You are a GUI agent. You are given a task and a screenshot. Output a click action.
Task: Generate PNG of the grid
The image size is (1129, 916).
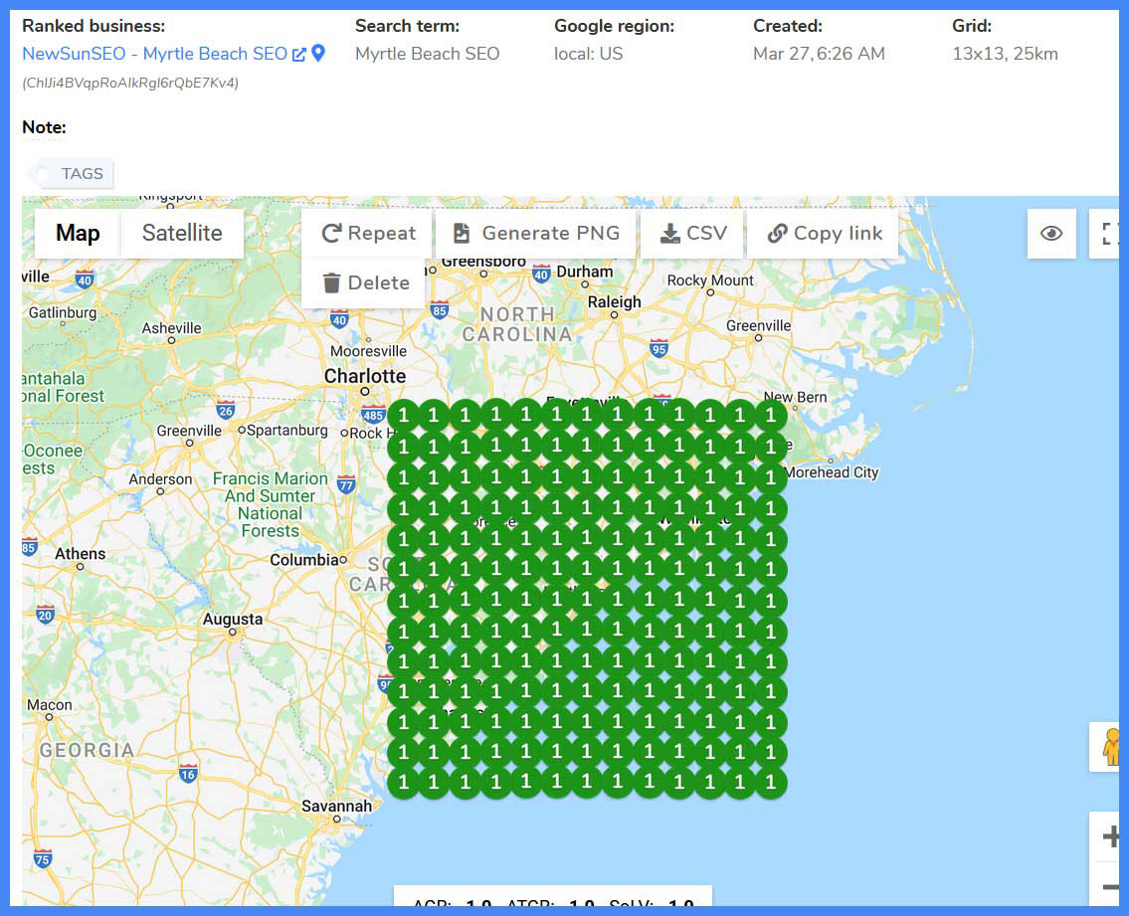[536, 233]
